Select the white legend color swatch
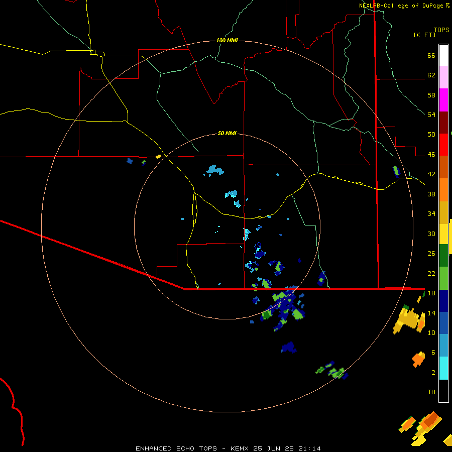The height and width of the screenshot is (452, 452). point(443,55)
